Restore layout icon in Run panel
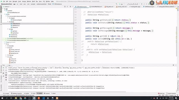 (x=3, y=73)
